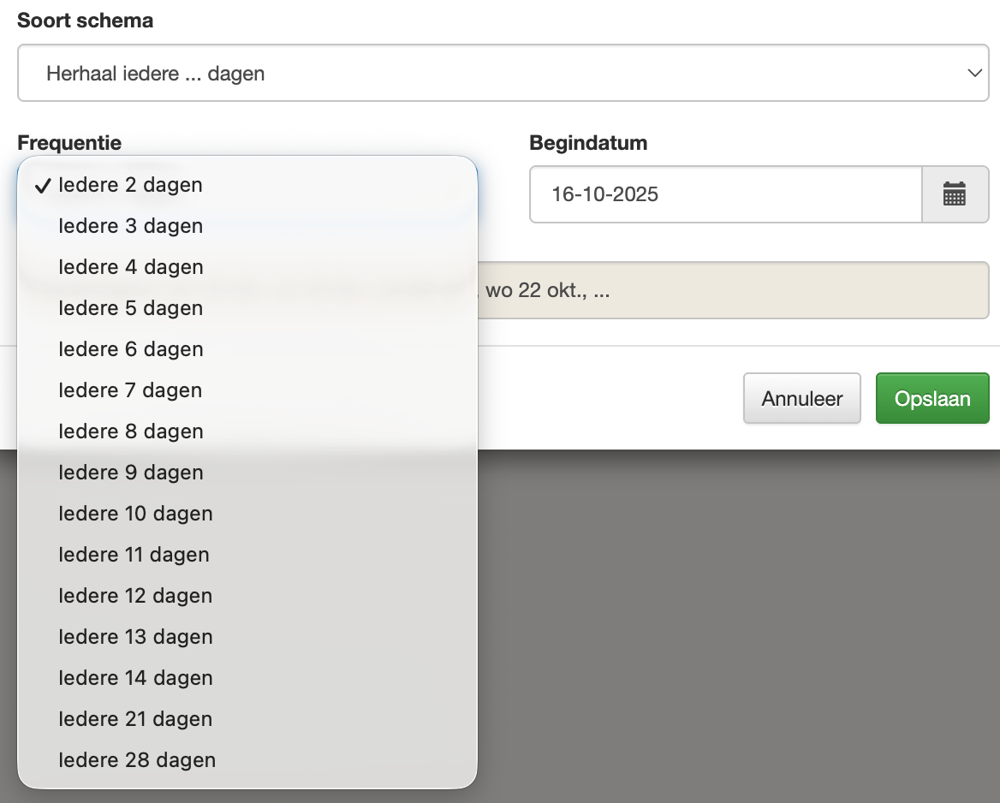1000x803 pixels.
Task: Select 'Iedere 12 dagen' from the menu
Action: [x=135, y=596]
